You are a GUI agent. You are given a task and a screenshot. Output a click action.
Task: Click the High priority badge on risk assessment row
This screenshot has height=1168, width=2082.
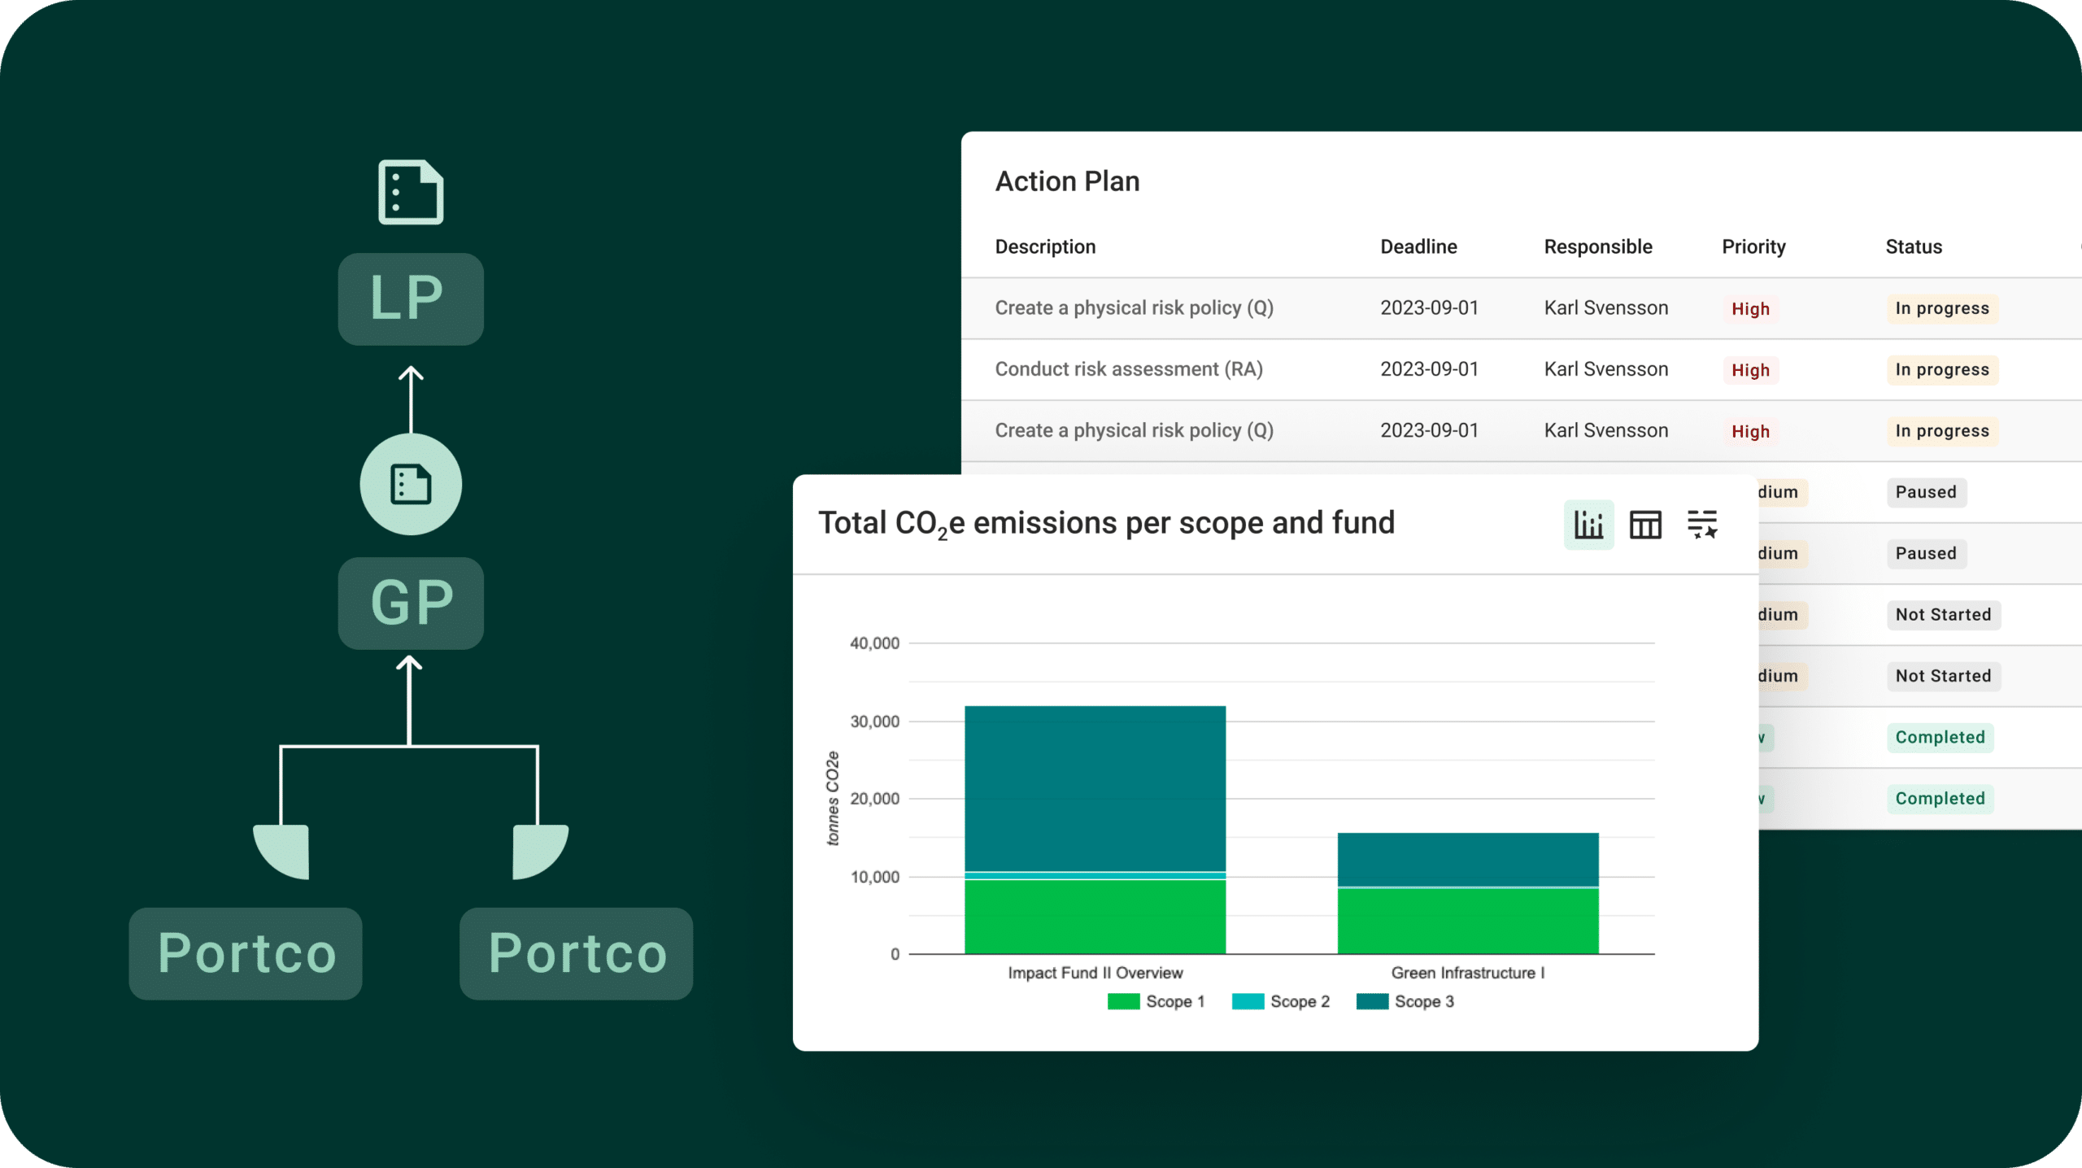point(1750,369)
